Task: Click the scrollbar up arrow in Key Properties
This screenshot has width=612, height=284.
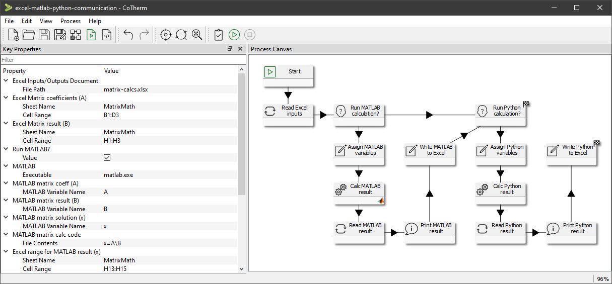Action: point(241,70)
